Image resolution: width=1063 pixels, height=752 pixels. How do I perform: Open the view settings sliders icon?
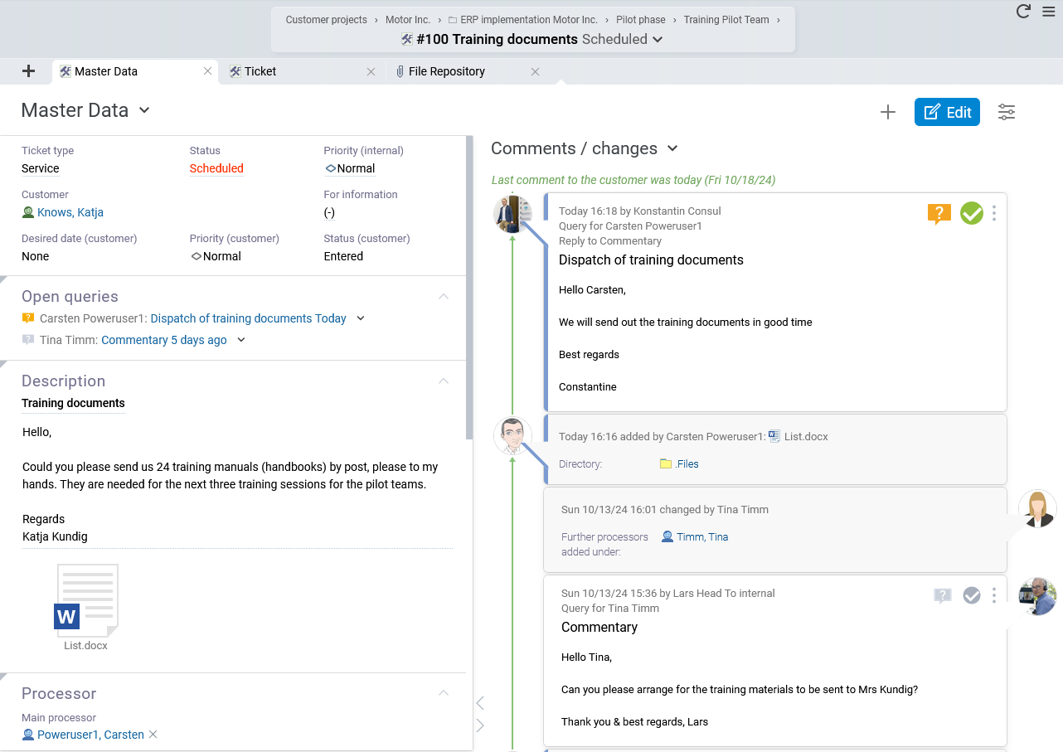click(x=1006, y=112)
